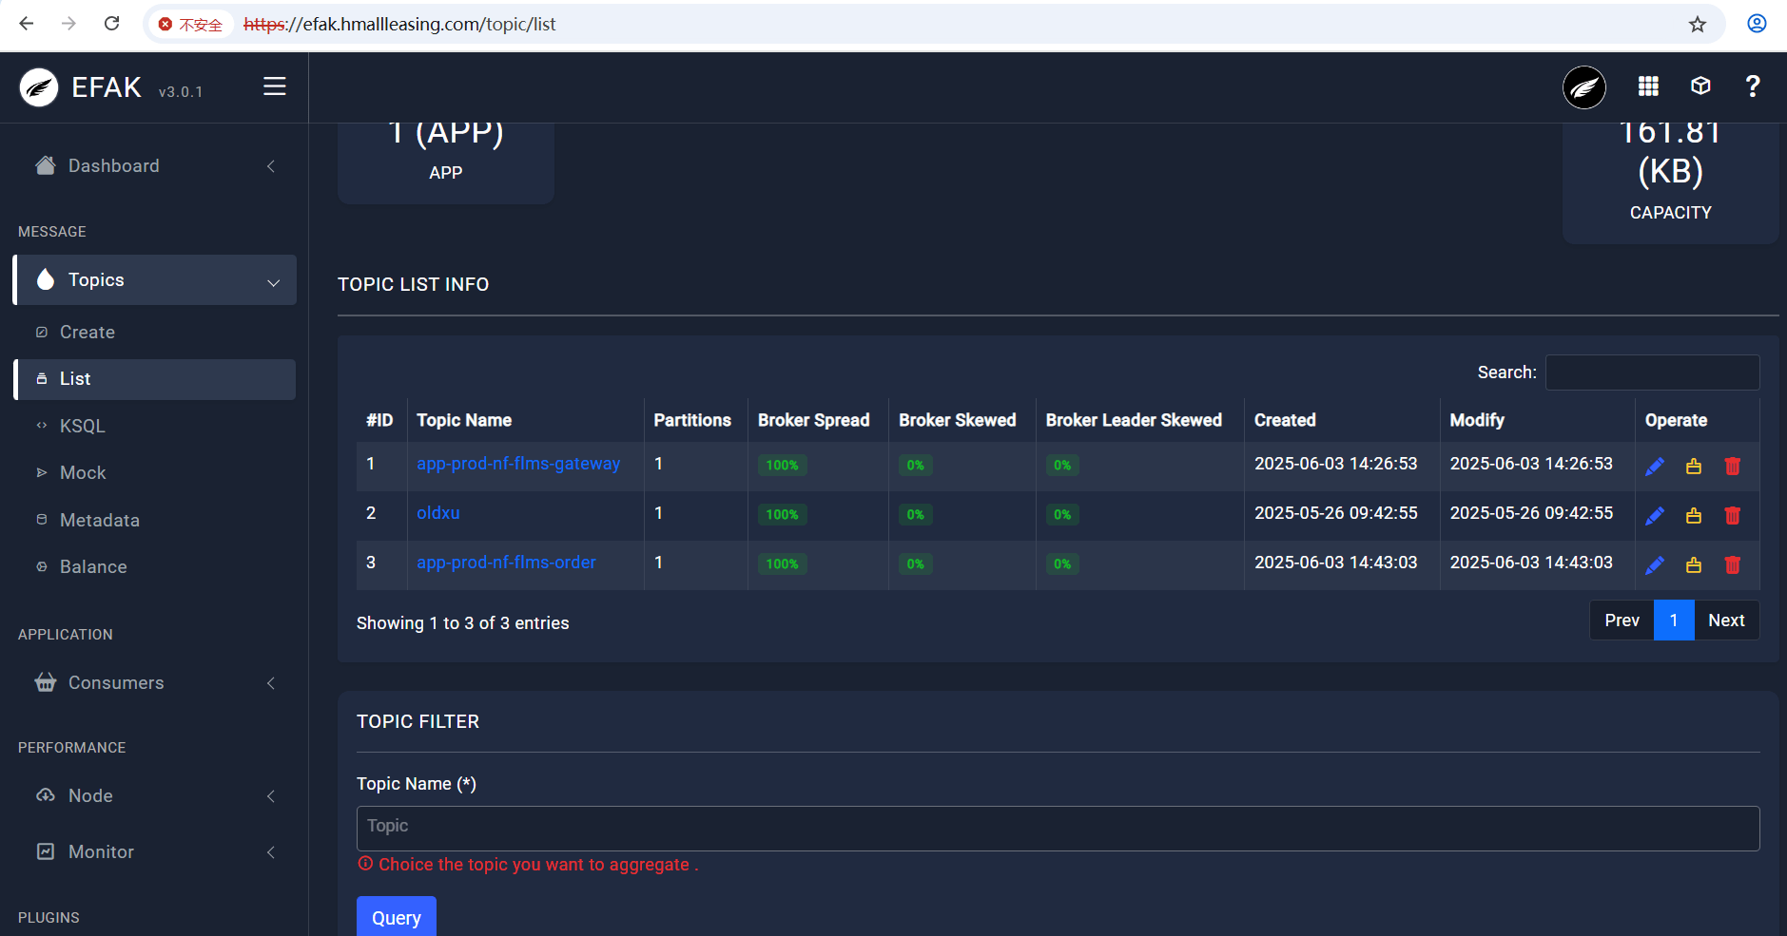Screen dimensions: 1787x936
Task: Click the Next pagination button
Action: [x=1725, y=621]
